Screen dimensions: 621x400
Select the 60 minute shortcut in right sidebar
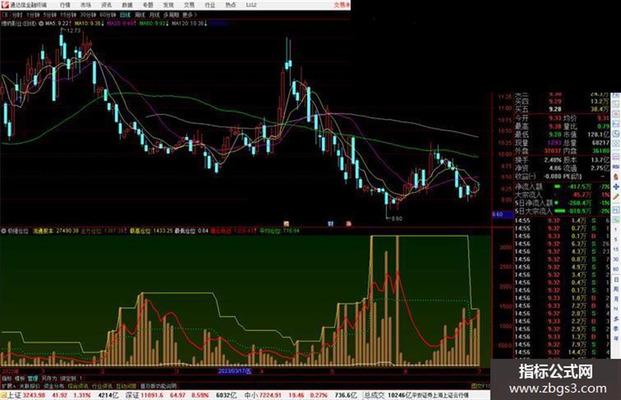pyautogui.click(x=616, y=269)
